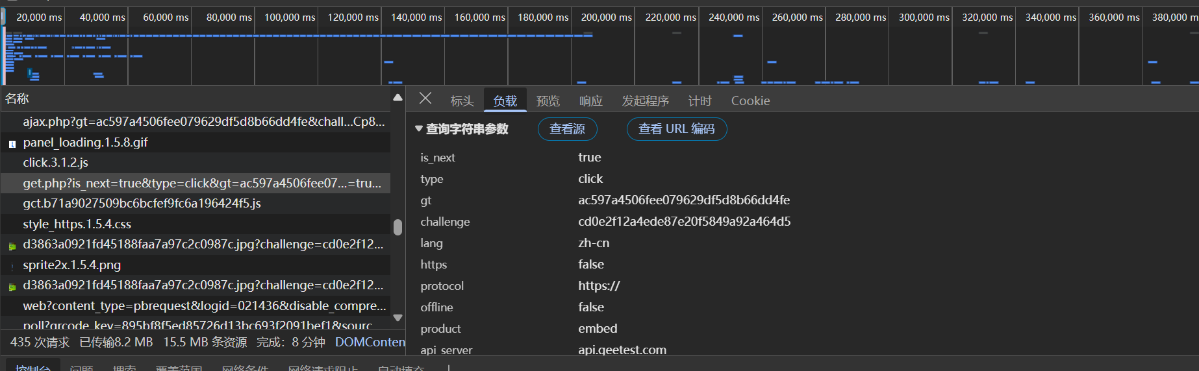Click the 查看 URL 编码 button
This screenshot has height=371, width=1199.
[676, 129]
